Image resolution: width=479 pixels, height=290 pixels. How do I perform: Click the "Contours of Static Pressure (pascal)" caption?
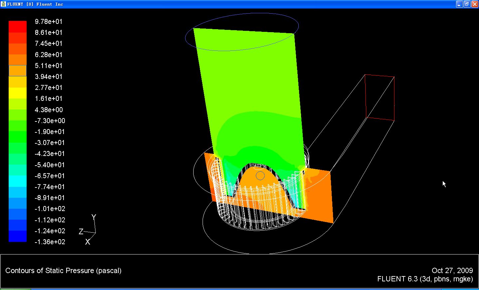63,271
